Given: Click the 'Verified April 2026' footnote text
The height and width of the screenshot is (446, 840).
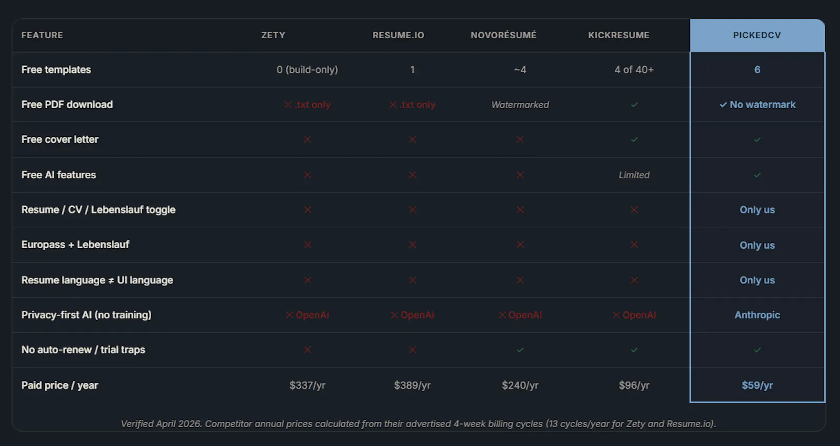Looking at the screenshot, I should click(418, 423).
